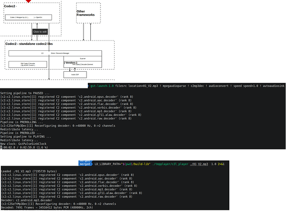Click playback position '0:00:02.8 / 0:02:59.8' line
The image size is (286, 213).
pos(24,147)
